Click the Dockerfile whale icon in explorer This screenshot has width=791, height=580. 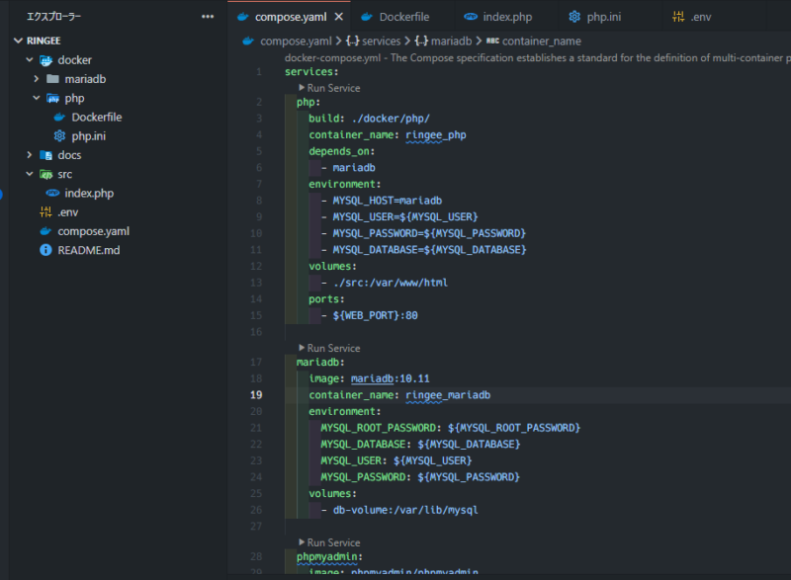tap(58, 118)
